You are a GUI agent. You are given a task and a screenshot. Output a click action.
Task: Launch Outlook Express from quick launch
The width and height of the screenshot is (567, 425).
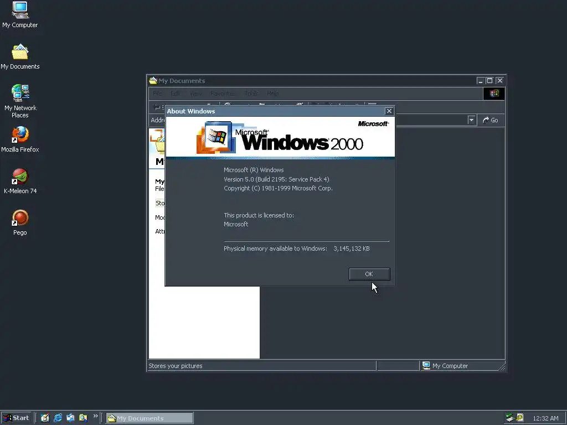point(70,418)
